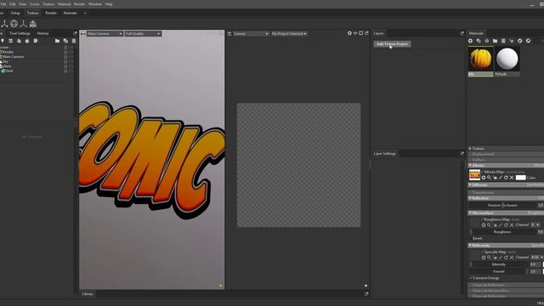Open the Material menu
The width and height of the screenshot is (544, 306).
(65, 4)
